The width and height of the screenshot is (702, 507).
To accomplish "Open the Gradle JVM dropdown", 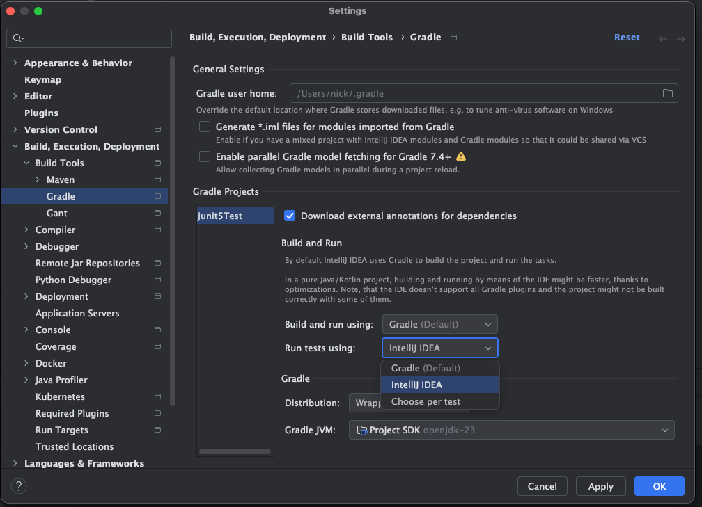I will (x=511, y=430).
